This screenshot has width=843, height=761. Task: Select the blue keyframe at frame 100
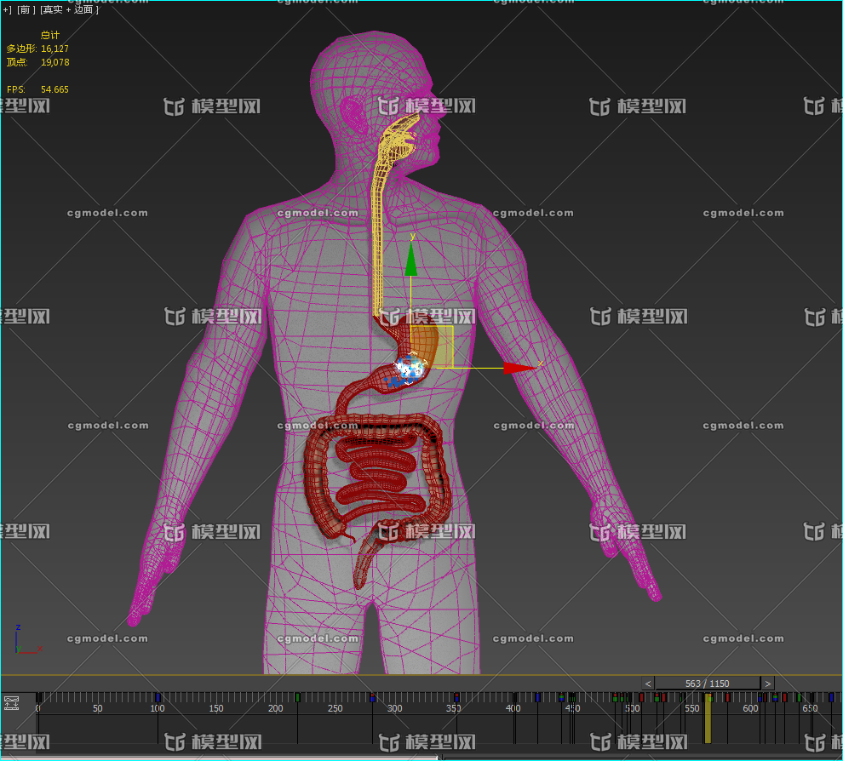[x=158, y=698]
